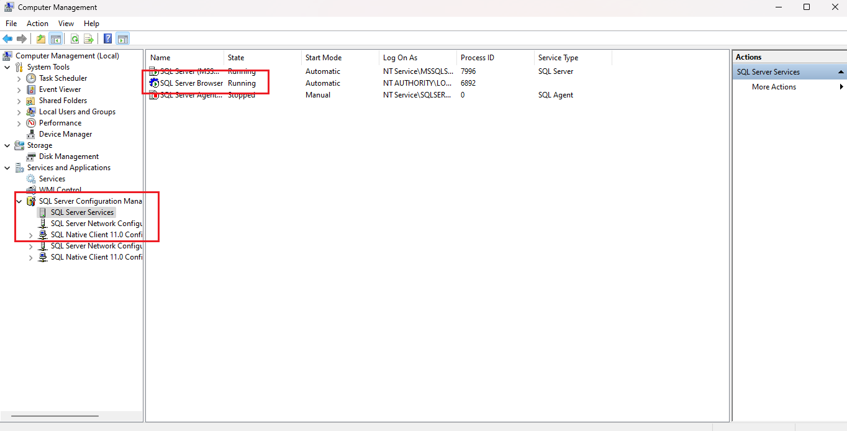847x431 pixels.
Task: Select the SQL Server Browser service icon
Action: tap(154, 83)
